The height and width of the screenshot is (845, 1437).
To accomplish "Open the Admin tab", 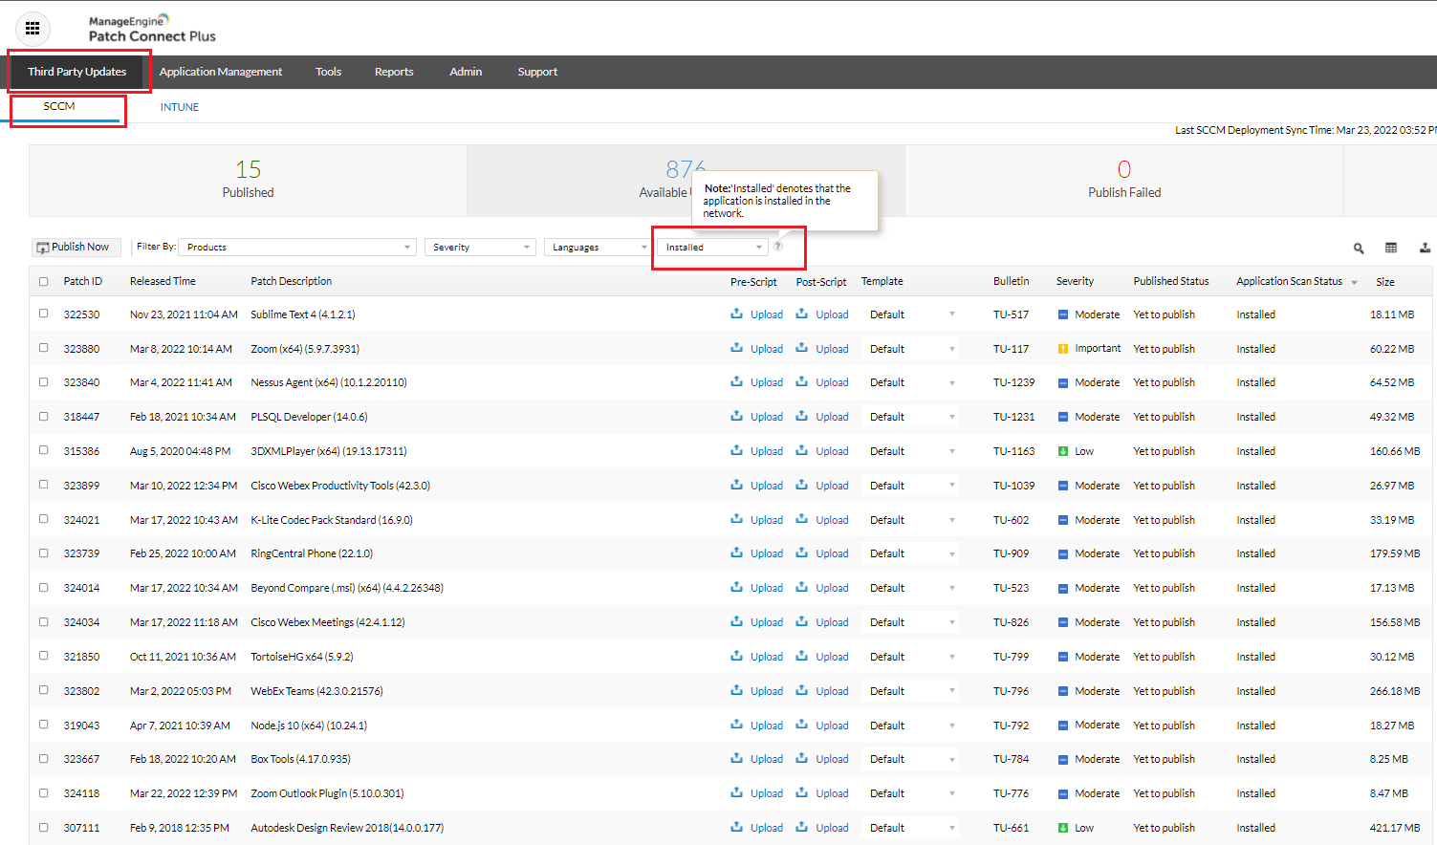I will click(x=466, y=72).
